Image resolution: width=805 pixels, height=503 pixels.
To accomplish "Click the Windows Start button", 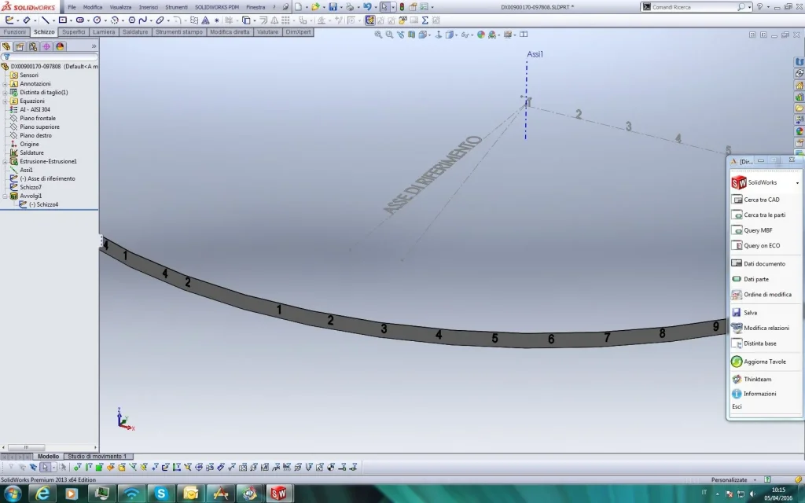I will point(11,494).
